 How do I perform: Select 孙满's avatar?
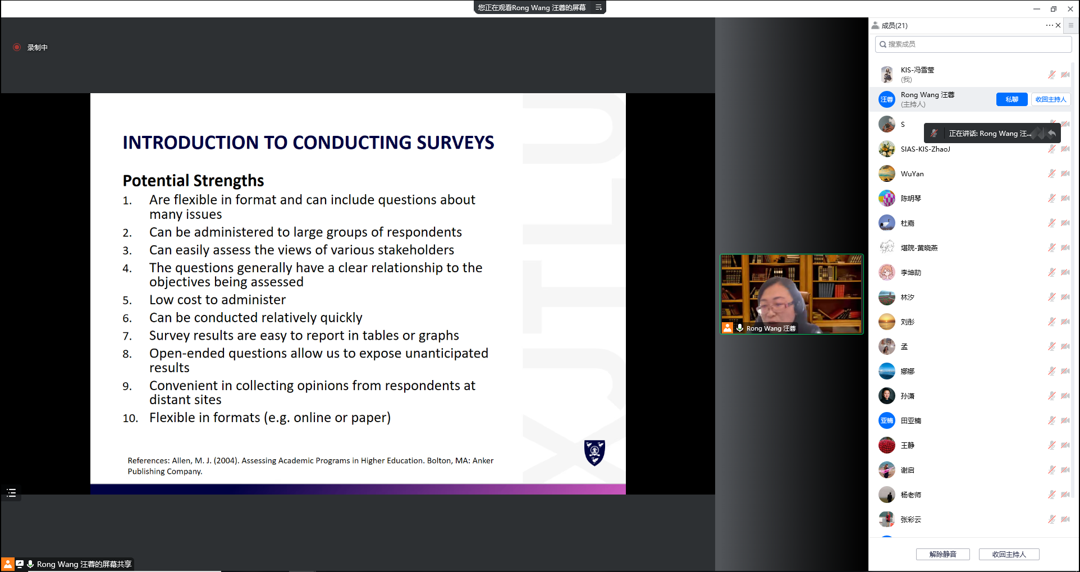tap(887, 396)
